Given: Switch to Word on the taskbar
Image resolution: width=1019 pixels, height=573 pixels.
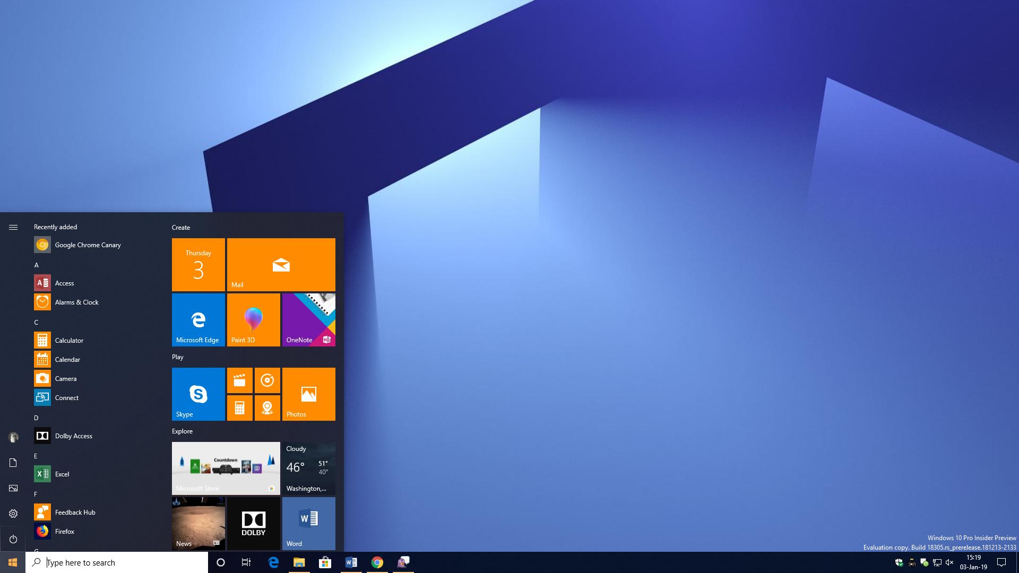Looking at the screenshot, I should 351,562.
